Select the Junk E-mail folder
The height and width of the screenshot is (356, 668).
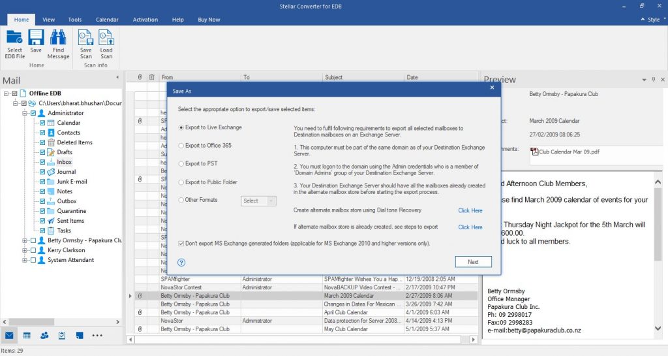coord(72,182)
